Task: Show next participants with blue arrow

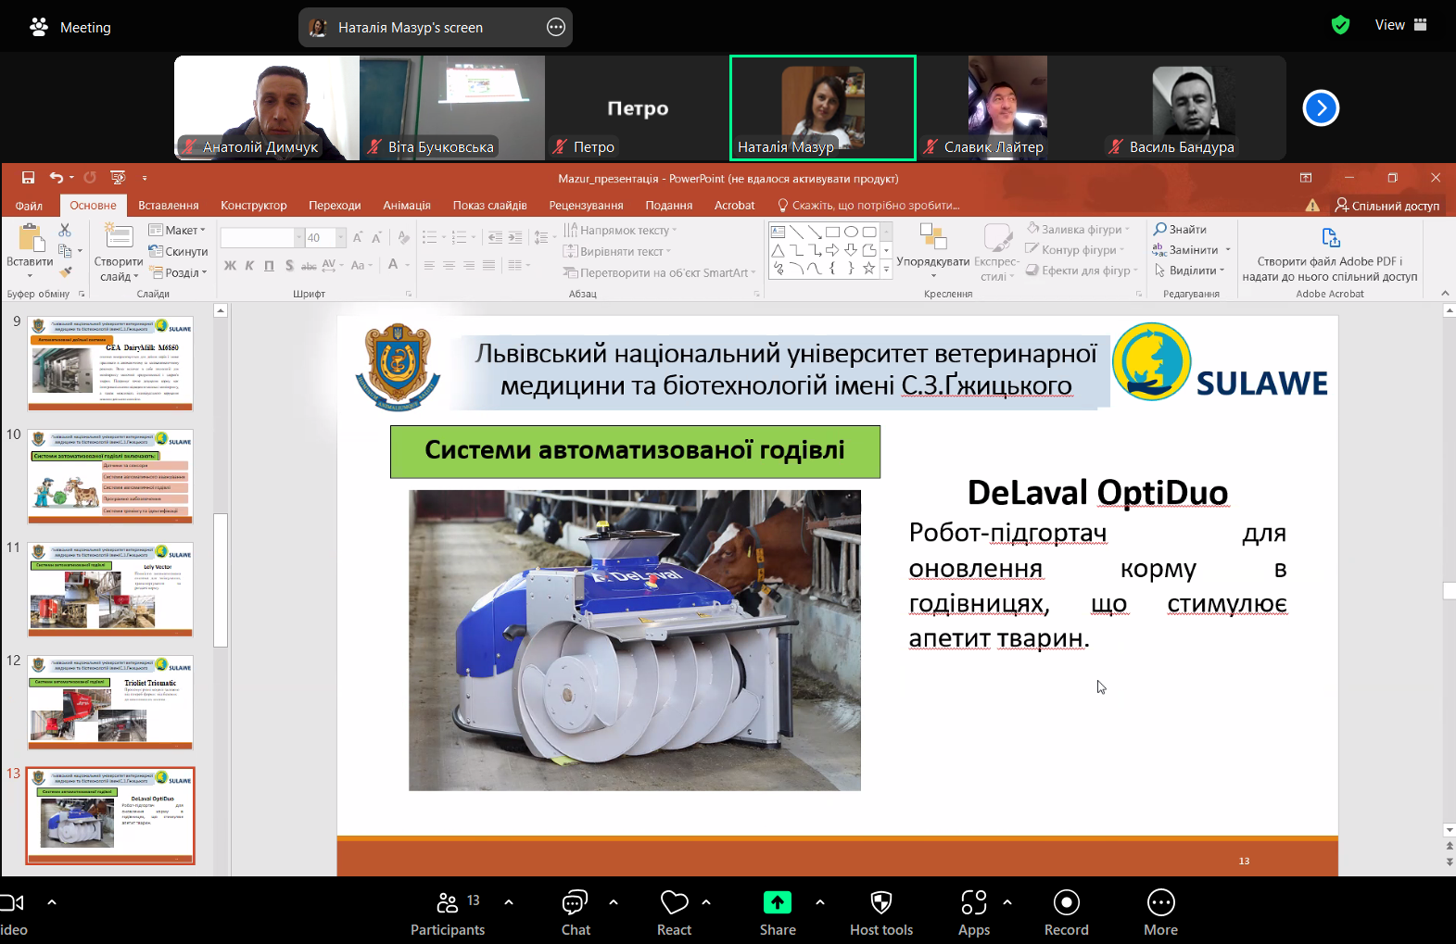Action: [1321, 108]
